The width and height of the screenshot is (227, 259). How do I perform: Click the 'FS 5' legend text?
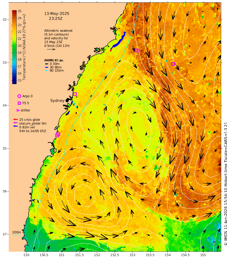coord(26,103)
